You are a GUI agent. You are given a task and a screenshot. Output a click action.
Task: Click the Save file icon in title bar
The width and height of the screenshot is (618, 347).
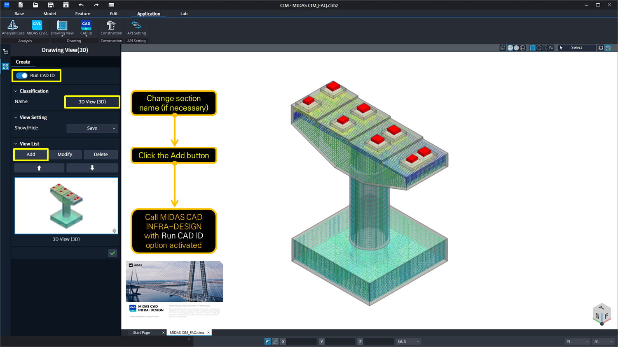(x=51, y=5)
